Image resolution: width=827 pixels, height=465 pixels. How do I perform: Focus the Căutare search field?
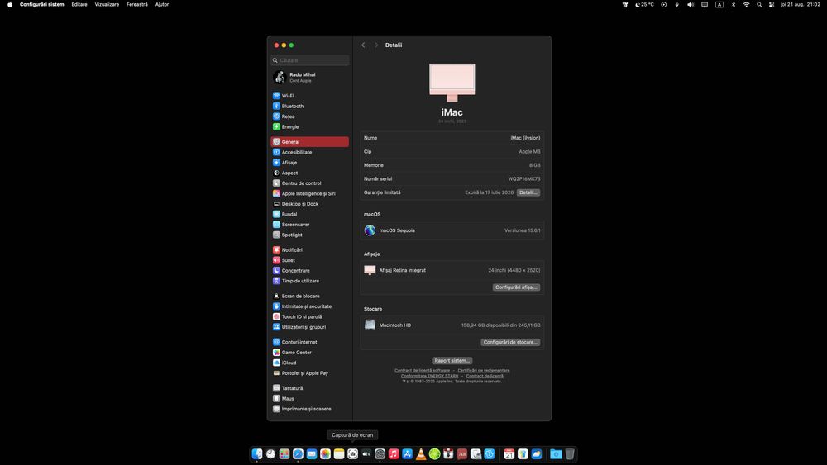pyautogui.click(x=309, y=60)
